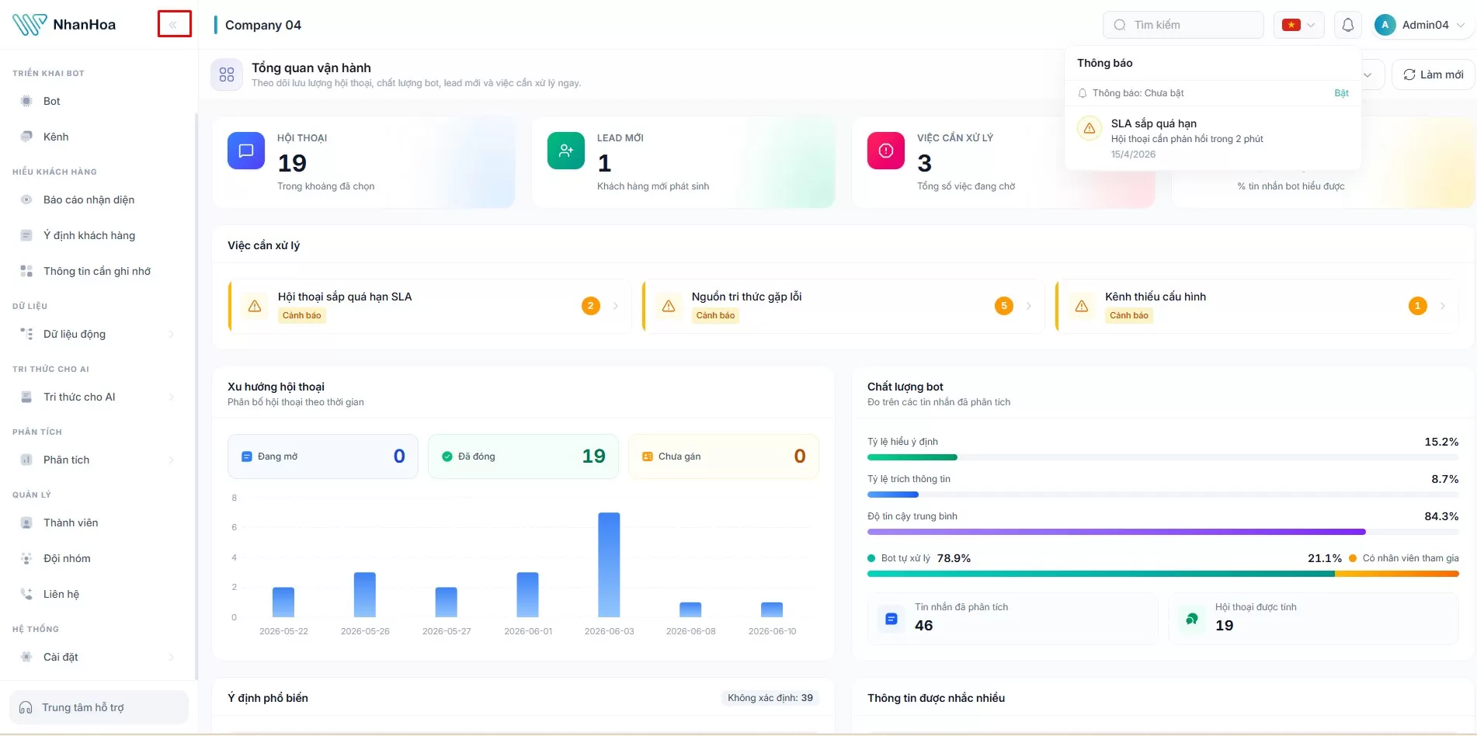
Task: Click the NhanHoa logo
Action: [x=64, y=25]
